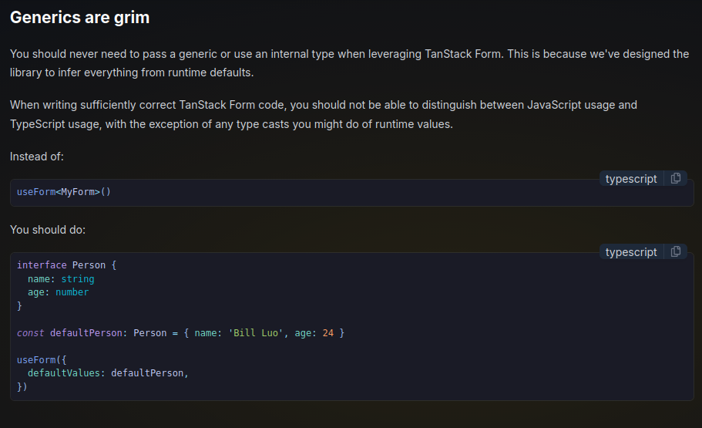Click typescript label above useForm<MyForm>() snippet
Viewport: 702px width, 428px height.
coord(631,179)
